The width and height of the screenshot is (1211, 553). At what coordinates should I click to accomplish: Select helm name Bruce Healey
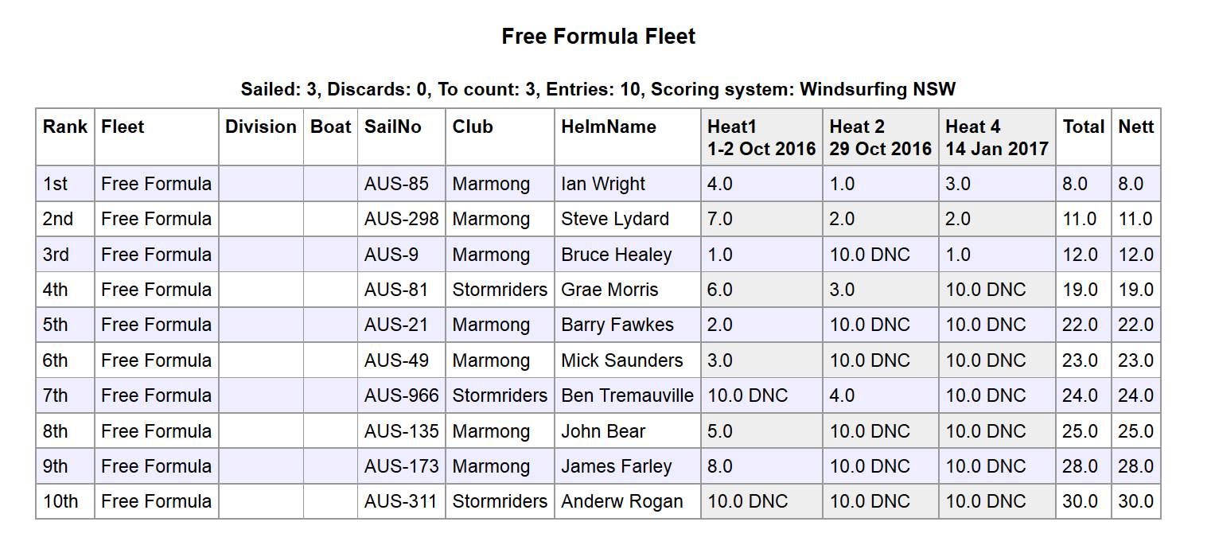pos(616,255)
